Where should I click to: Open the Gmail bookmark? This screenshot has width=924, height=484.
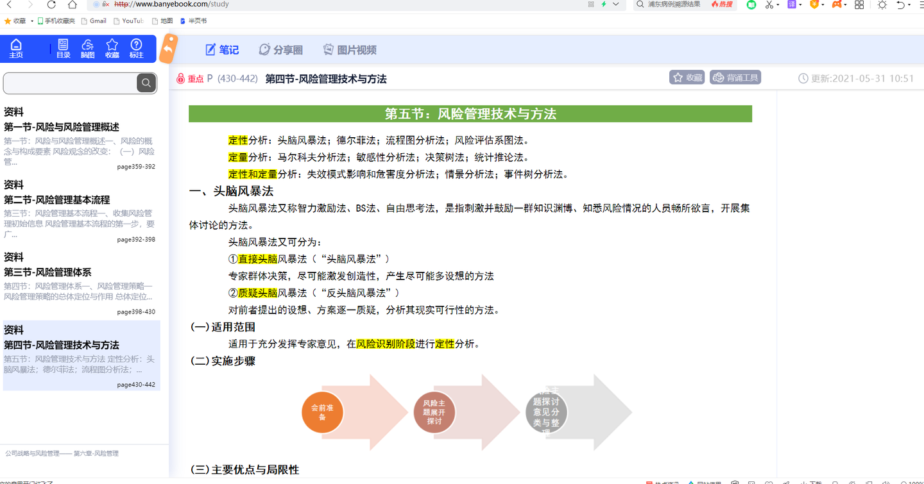tap(94, 21)
